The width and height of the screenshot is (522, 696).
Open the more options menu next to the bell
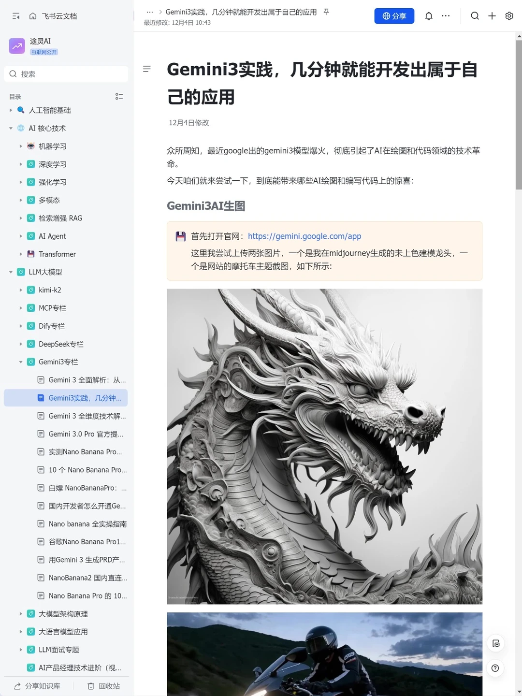coord(446,16)
